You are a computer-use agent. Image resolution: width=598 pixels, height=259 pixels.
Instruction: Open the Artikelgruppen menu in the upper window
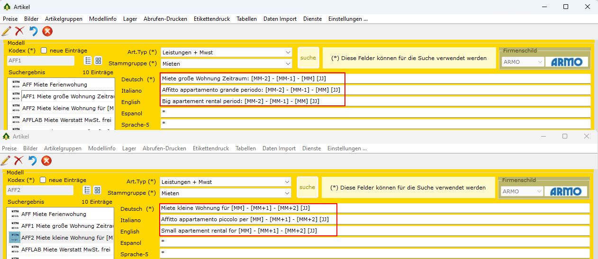pos(63,19)
